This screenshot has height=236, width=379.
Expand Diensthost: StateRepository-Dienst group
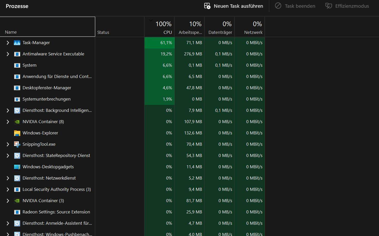point(8,155)
